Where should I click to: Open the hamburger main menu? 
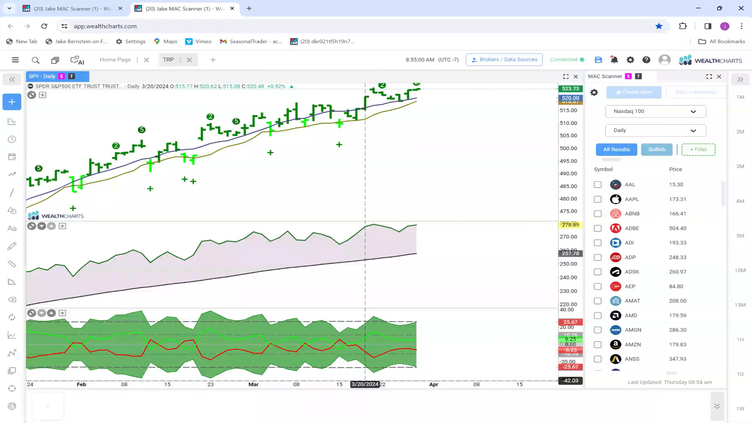15,60
